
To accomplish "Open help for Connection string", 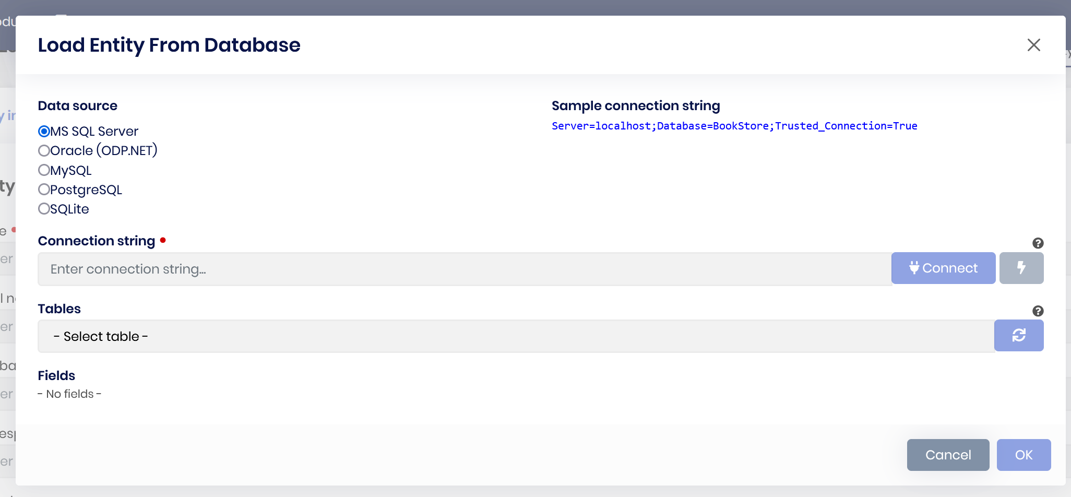I will tap(1038, 243).
